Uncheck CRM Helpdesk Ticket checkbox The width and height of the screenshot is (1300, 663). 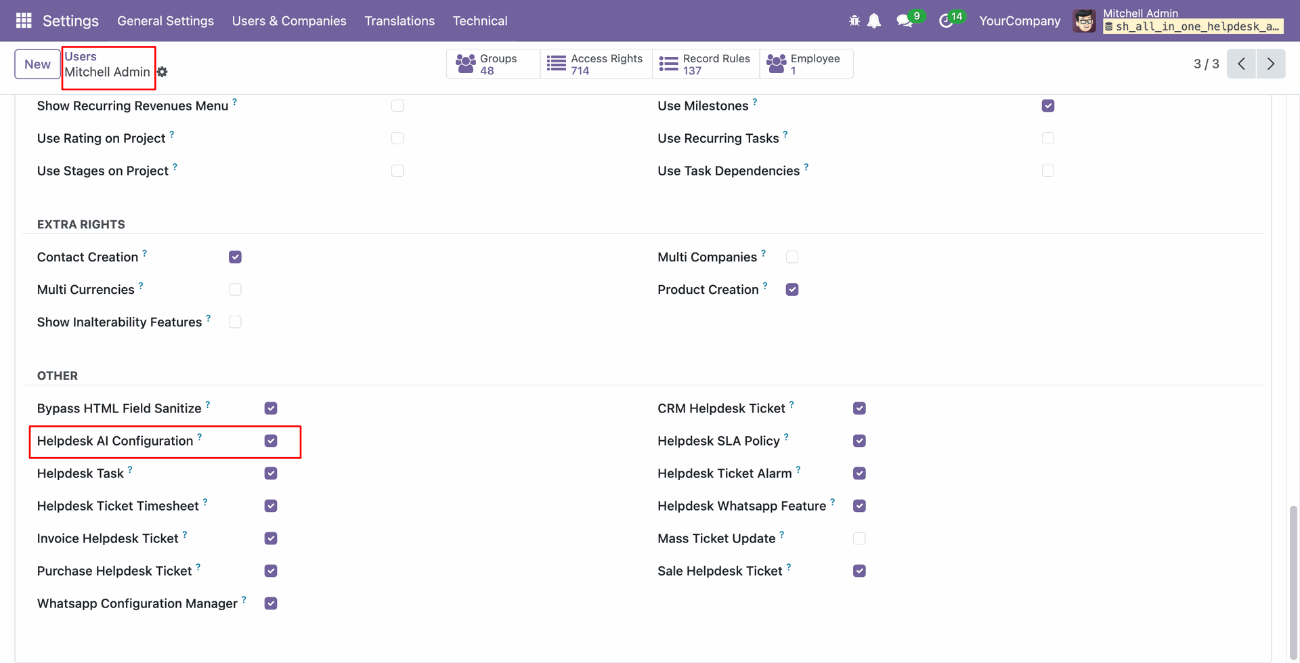(x=859, y=408)
